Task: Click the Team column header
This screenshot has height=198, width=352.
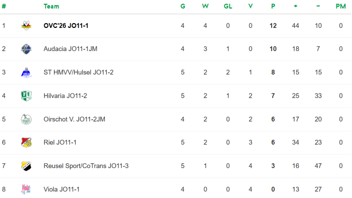Action: coord(51,6)
